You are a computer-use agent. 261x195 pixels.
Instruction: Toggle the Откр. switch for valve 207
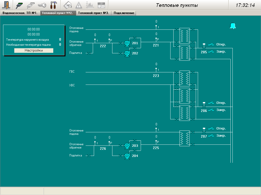tap(211, 129)
